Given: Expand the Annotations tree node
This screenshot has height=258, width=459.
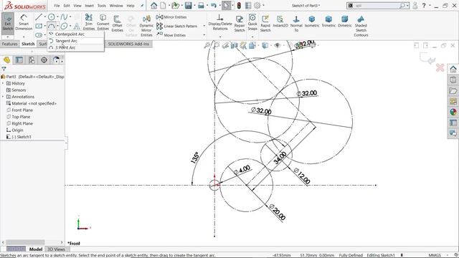Looking at the screenshot, I should pos(3,97).
